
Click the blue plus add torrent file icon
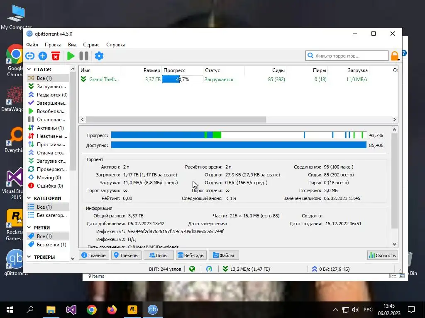(43, 56)
